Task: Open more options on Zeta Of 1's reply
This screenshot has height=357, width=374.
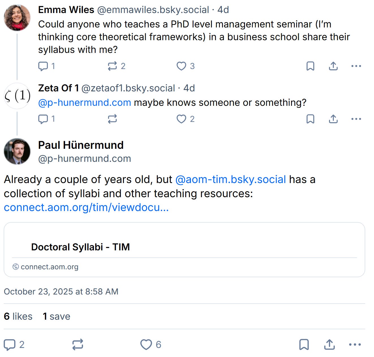Action: pos(356,119)
